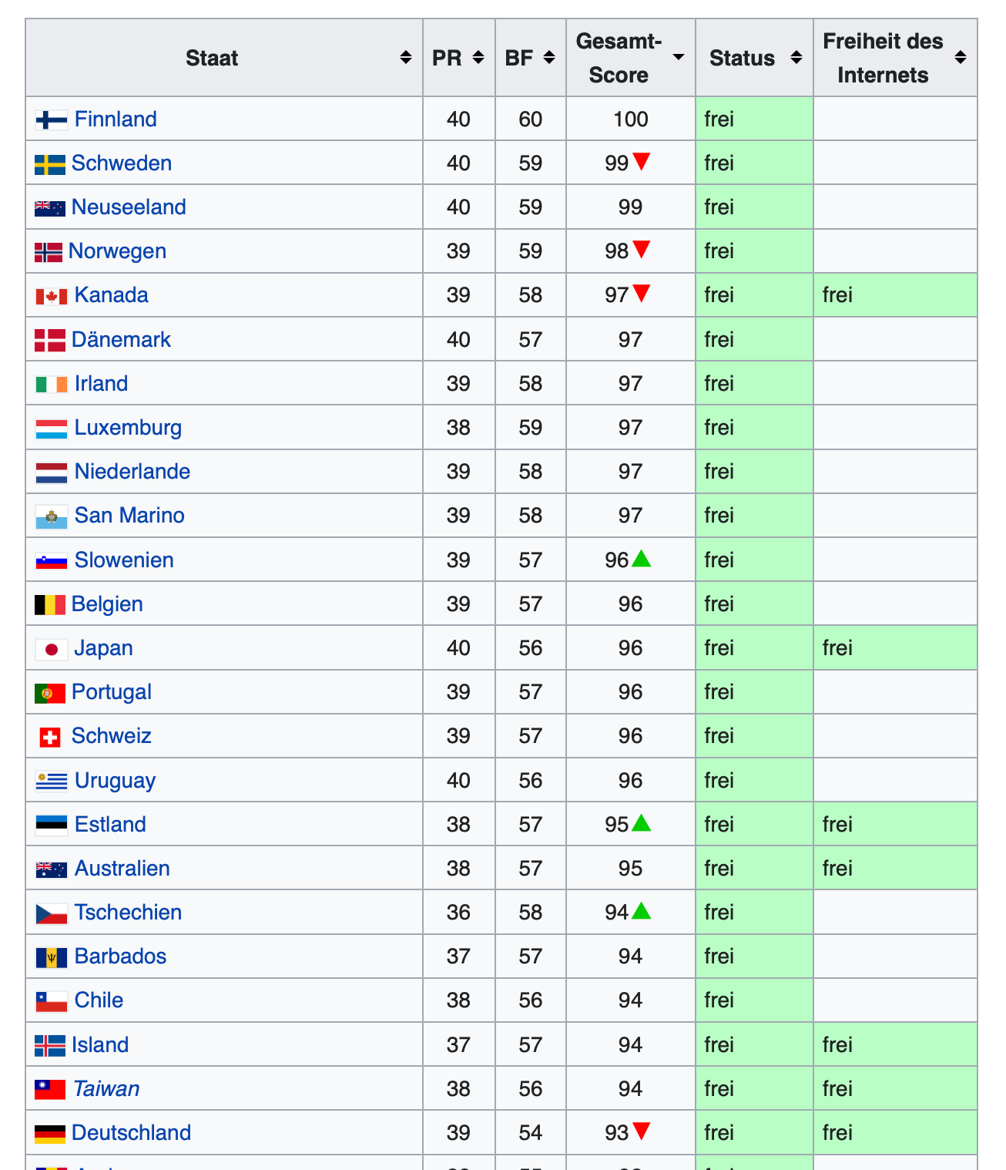Image resolution: width=1006 pixels, height=1170 pixels.
Task: Click the Switzerland flag icon
Action: tap(50, 737)
